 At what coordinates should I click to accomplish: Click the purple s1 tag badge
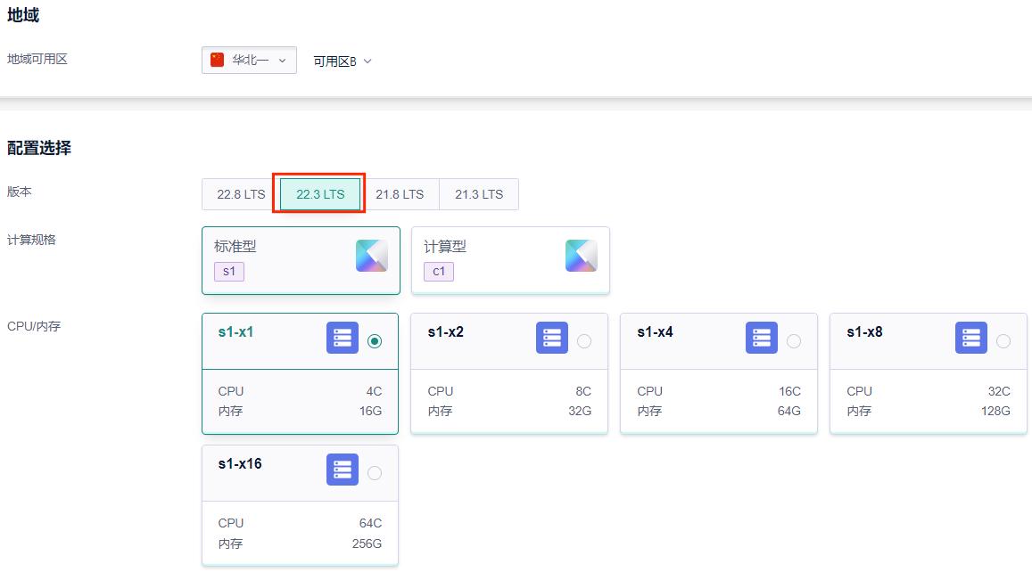[x=229, y=271]
